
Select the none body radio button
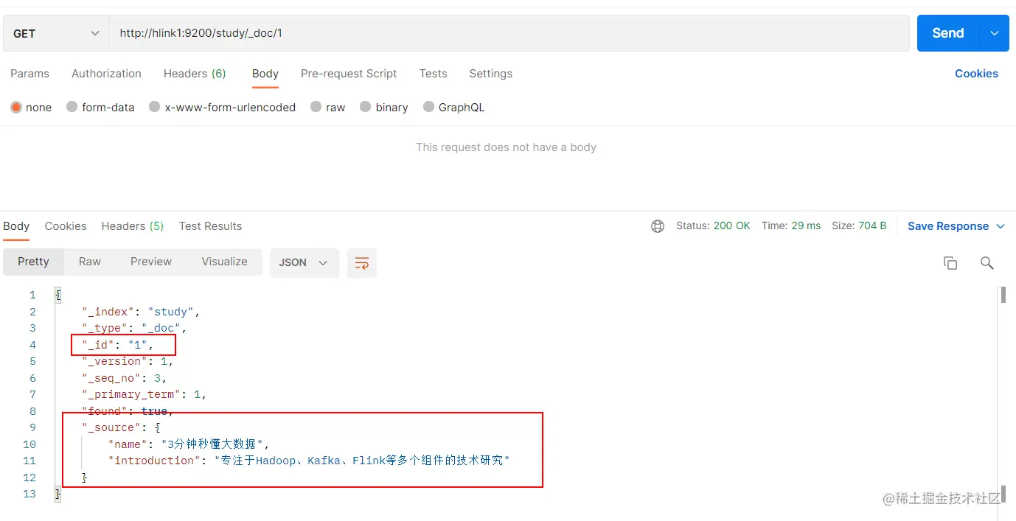(x=16, y=107)
